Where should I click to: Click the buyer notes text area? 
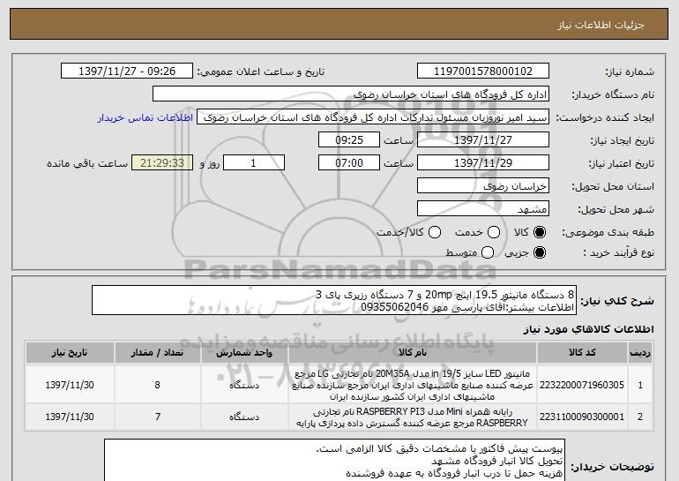(334, 460)
